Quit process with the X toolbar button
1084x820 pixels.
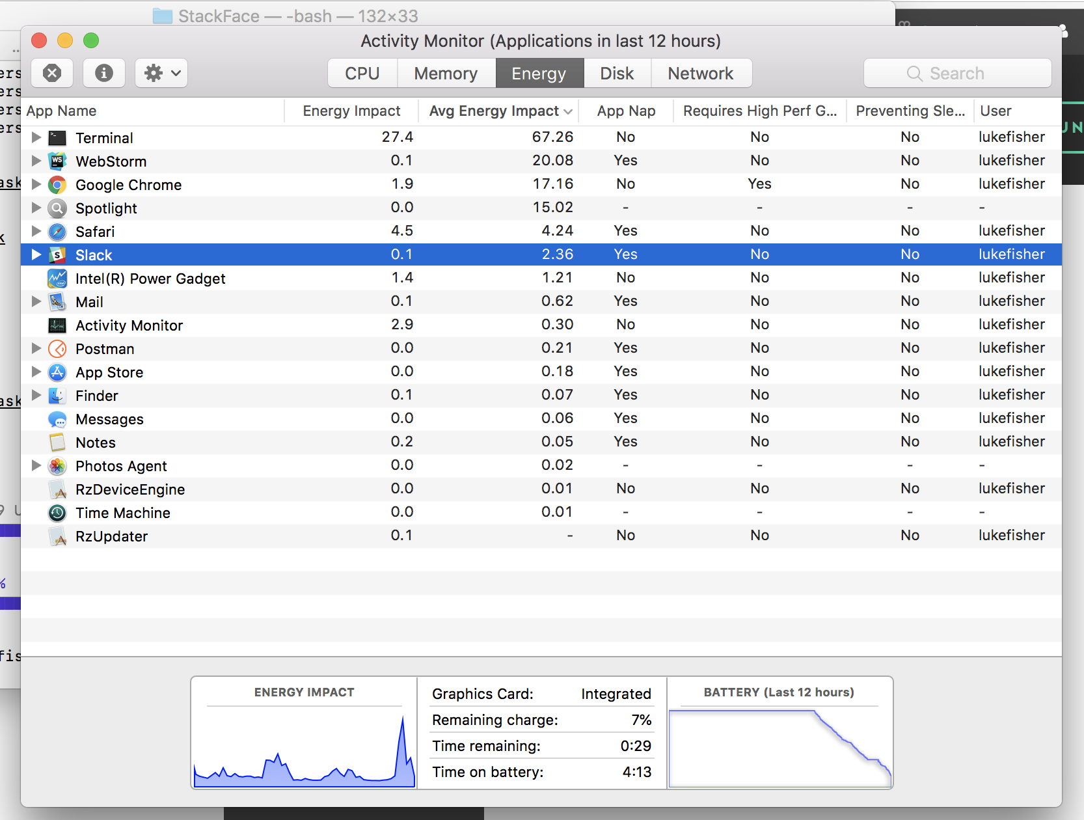52,73
